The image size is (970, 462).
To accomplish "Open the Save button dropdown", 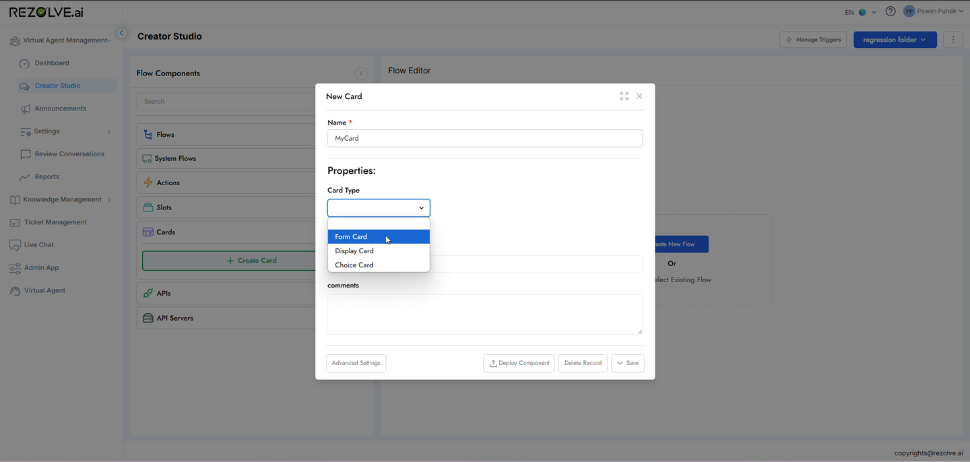I will 620,363.
